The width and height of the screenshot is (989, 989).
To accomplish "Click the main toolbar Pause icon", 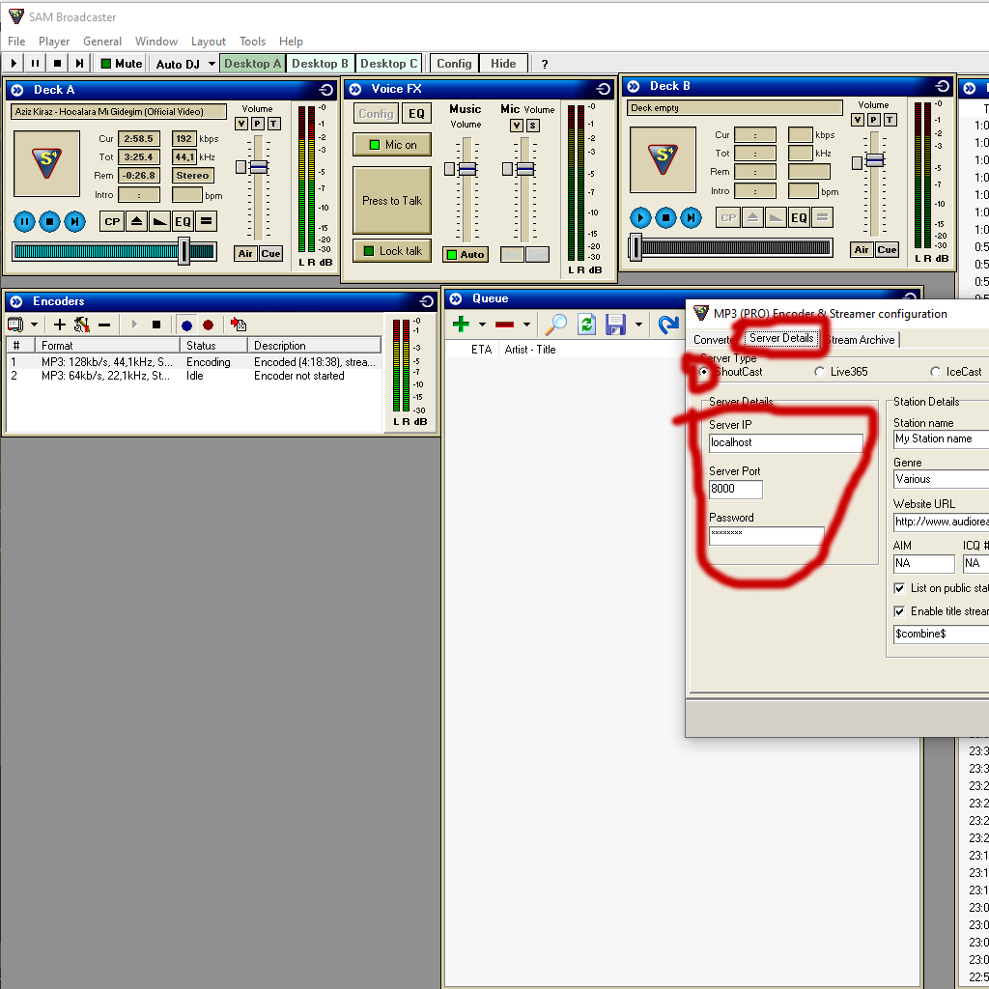I will click(36, 63).
